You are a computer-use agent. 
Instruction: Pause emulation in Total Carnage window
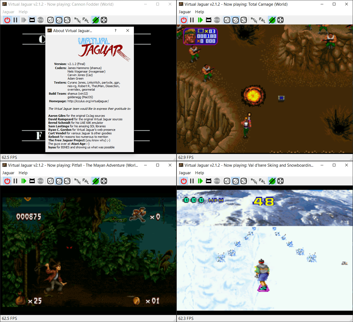[x=192, y=20]
